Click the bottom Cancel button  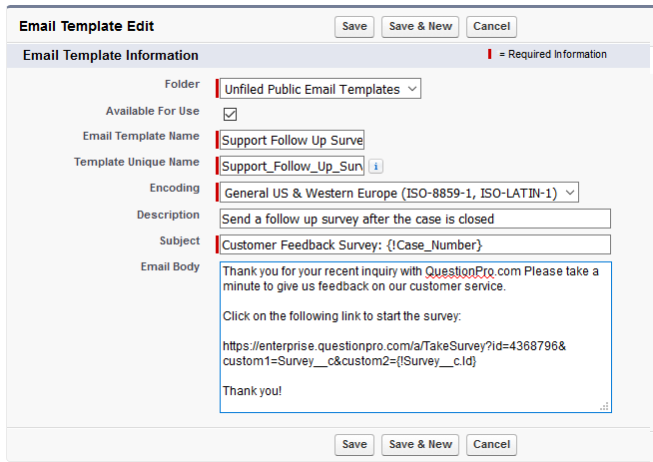point(491,444)
